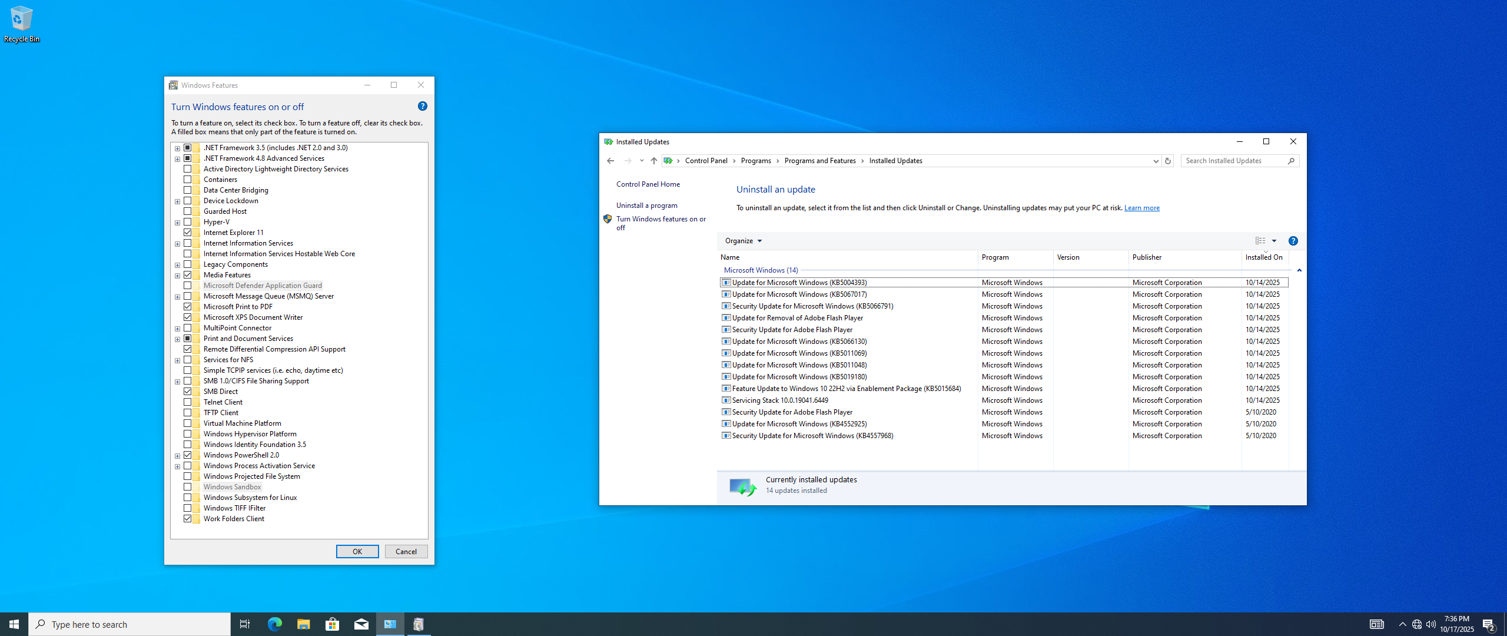Open Microsoft Edge from the taskbar
Viewport: 1507px width, 636px height.
click(274, 624)
